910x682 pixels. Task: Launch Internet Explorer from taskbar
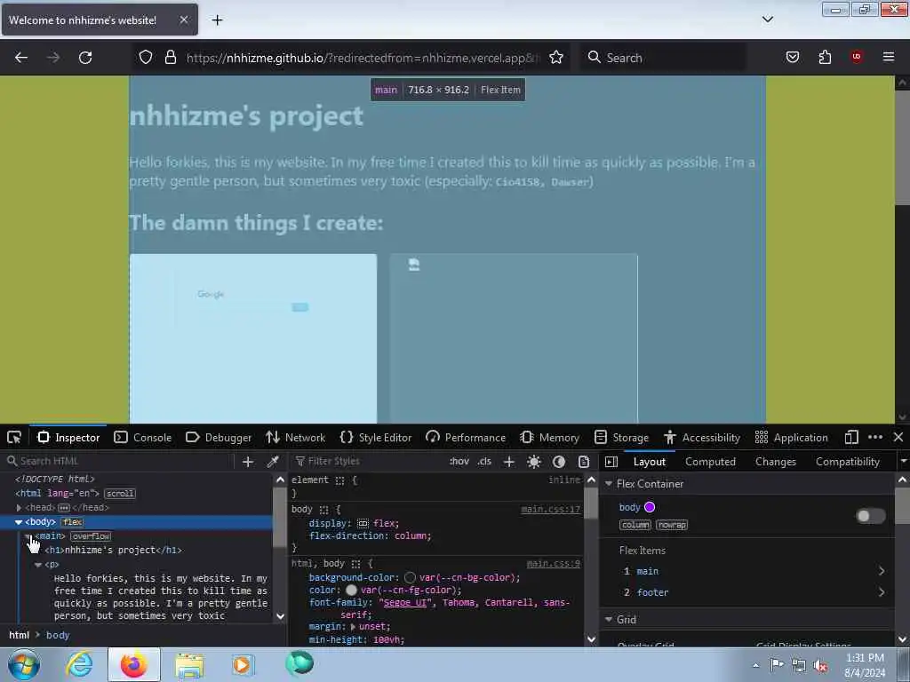click(79, 664)
